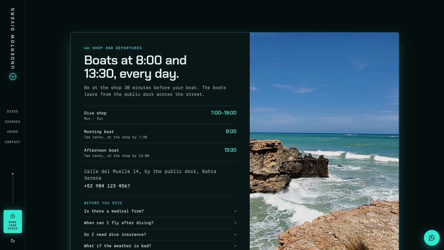The height and width of the screenshot is (250, 444).
Task: Jump to the Hours section
Action: (x=12, y=132)
